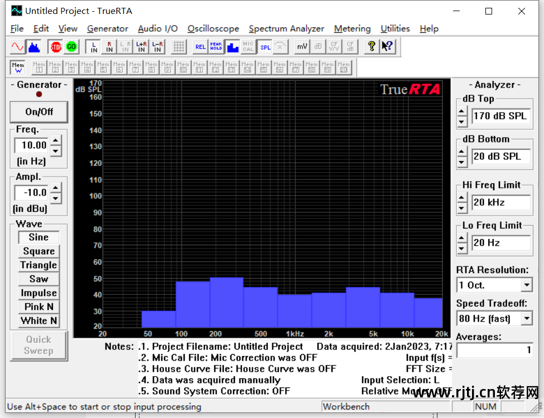The width and height of the screenshot is (544, 418).
Task: Open the Help menu
Action: click(x=429, y=28)
